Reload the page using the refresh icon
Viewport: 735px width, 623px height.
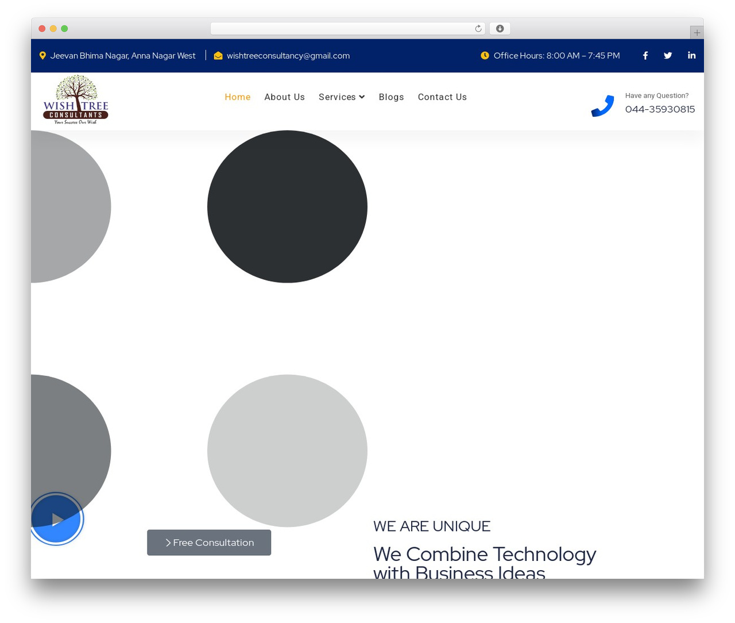478,29
